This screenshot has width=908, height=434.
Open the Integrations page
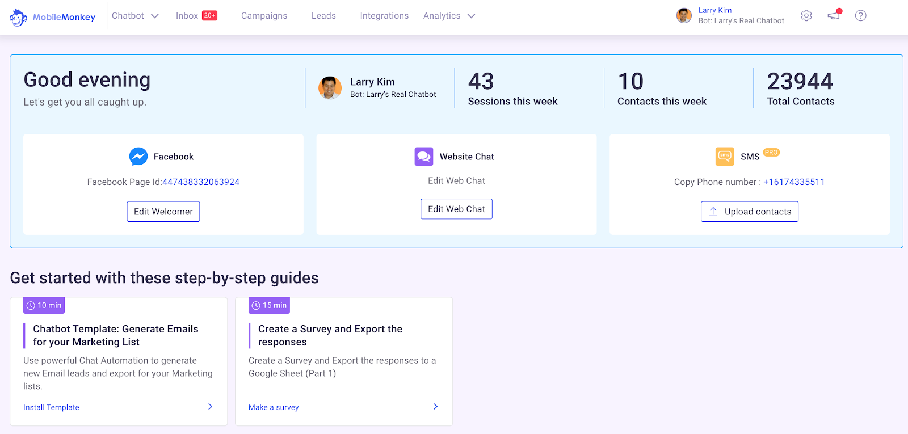tap(384, 16)
